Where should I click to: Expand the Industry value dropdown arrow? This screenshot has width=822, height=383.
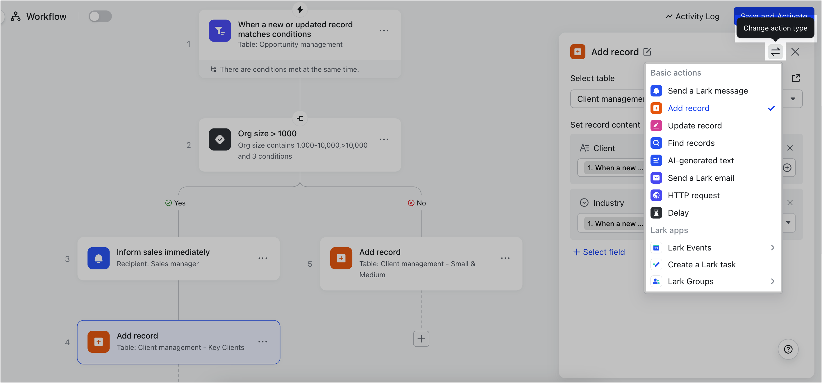(x=788, y=223)
